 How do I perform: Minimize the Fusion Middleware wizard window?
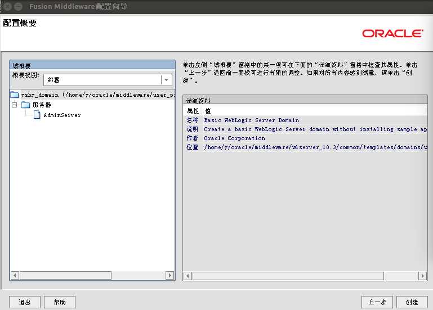pyautogui.click(x=18, y=6)
